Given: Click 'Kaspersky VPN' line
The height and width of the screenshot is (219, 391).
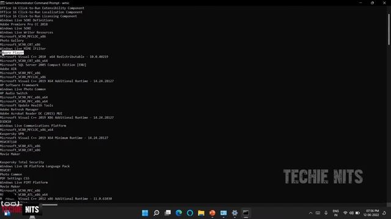Looking at the screenshot, I should click(x=12, y=134).
